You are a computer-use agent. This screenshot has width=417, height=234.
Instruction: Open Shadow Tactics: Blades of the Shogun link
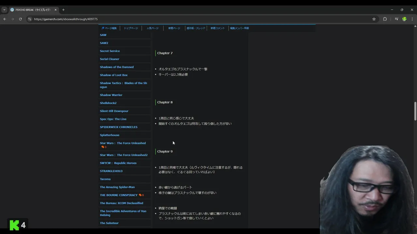(123, 85)
